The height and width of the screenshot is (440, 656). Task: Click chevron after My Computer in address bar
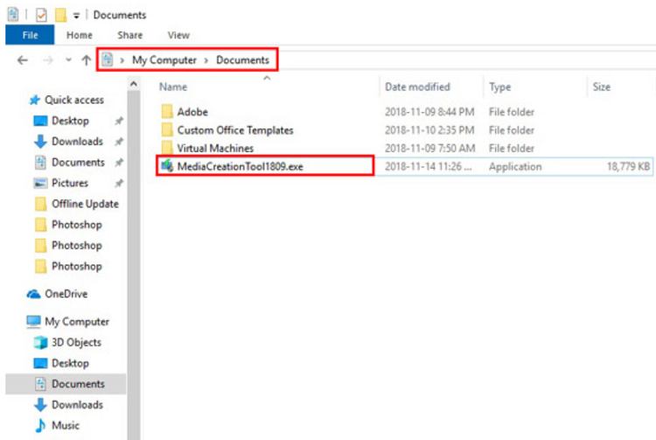pos(206,59)
